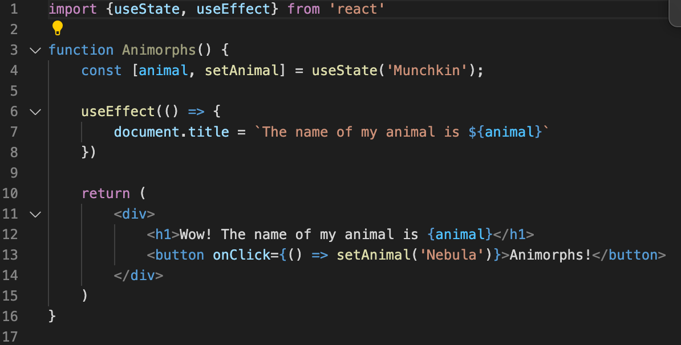Fold the useEffect block on line 6
Screen dimensions: 681x345
coord(35,112)
